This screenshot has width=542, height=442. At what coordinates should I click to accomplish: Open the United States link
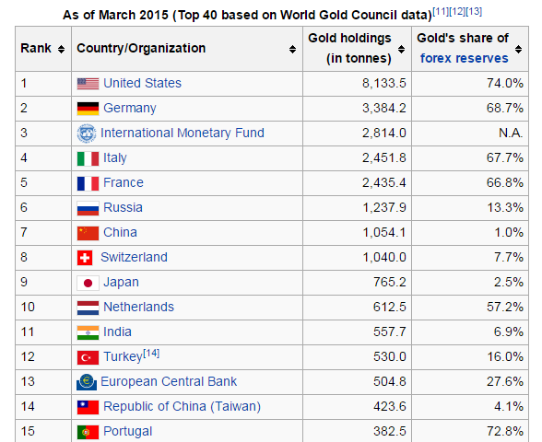142,83
